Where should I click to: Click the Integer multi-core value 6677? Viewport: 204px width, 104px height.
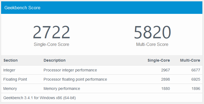point(196,70)
